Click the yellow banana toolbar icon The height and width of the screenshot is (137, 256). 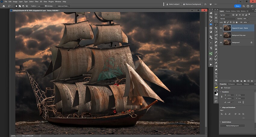216,87
